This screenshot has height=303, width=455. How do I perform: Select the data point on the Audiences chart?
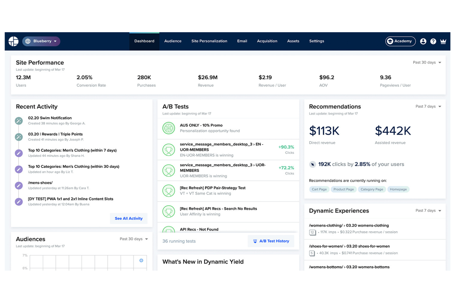[x=141, y=261]
